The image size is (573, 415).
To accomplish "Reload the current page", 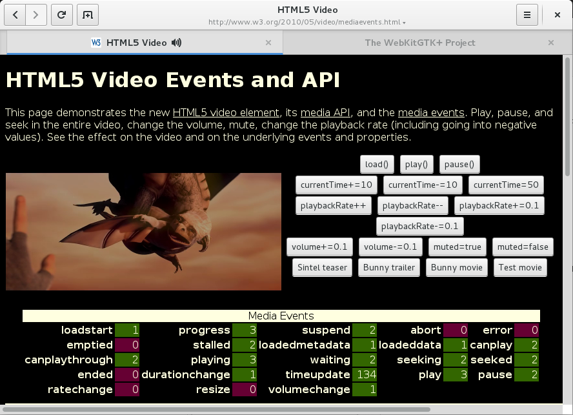I will tap(62, 15).
